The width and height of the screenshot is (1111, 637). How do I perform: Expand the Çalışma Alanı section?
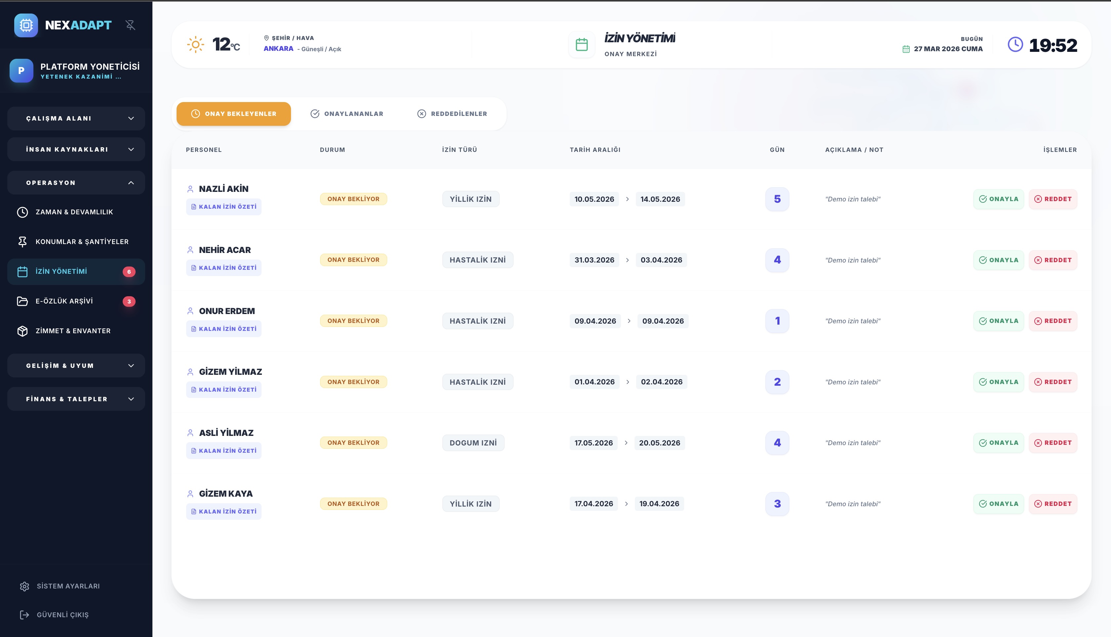(x=76, y=119)
